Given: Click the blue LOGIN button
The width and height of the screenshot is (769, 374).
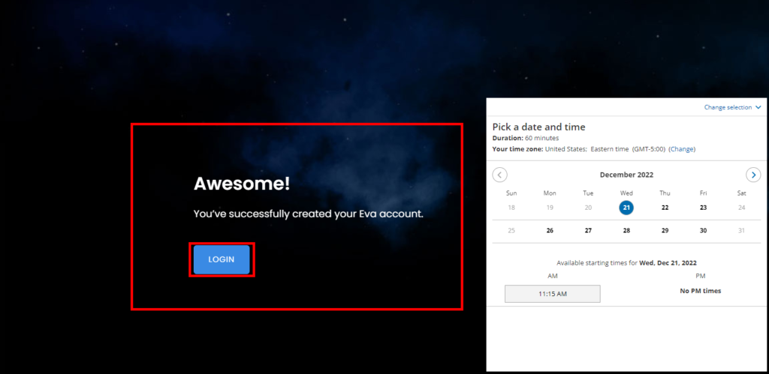Looking at the screenshot, I should [222, 259].
